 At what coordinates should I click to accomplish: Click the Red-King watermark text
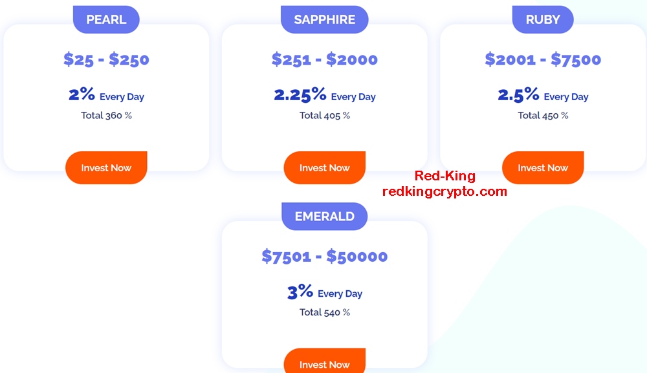(x=445, y=176)
